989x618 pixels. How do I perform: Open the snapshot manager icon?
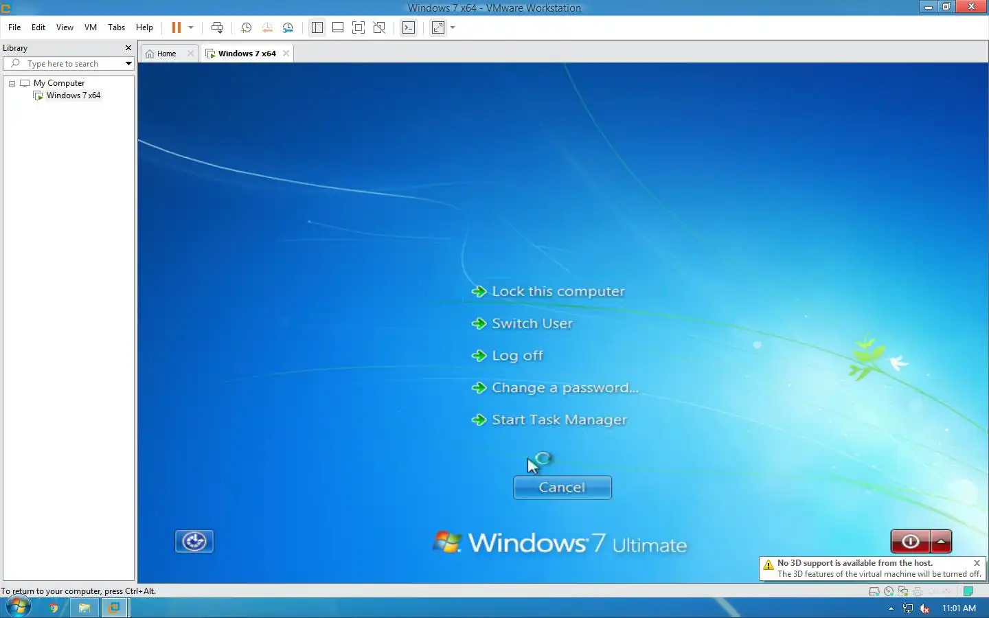(288, 27)
